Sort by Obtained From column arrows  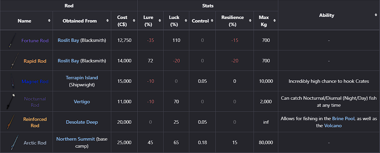coord(108,21)
